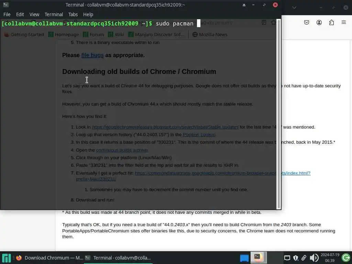Click the green circular G icon in taskbar

click(x=346, y=258)
